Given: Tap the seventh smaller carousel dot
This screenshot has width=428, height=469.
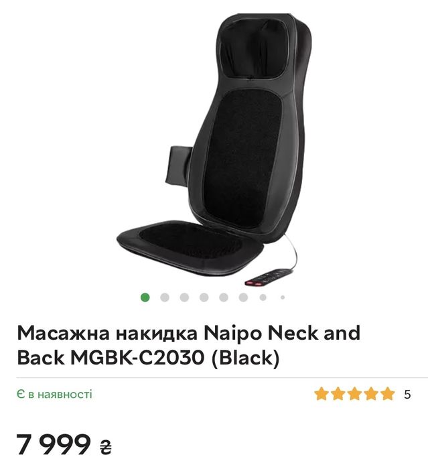Looking at the screenshot, I should (x=263, y=297).
